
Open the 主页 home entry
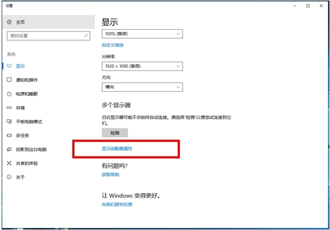[x=49, y=22]
